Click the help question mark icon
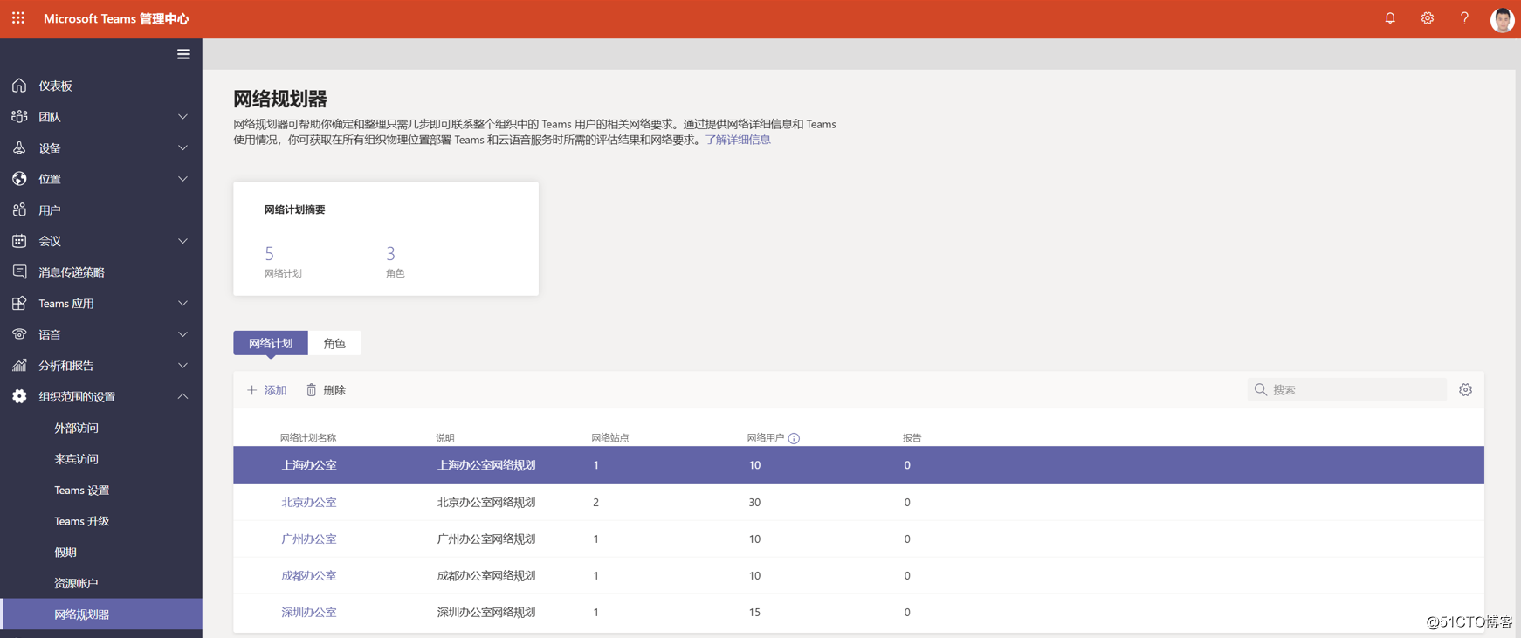Viewport: 1521px width, 638px height. click(1464, 18)
